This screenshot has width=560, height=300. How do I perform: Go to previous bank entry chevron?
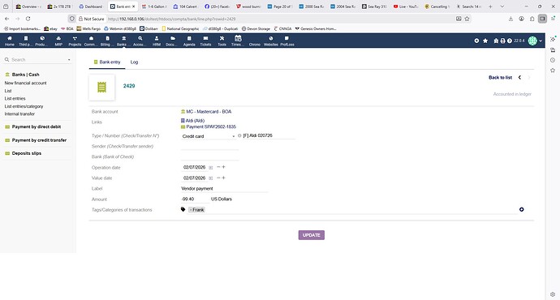coord(519,77)
